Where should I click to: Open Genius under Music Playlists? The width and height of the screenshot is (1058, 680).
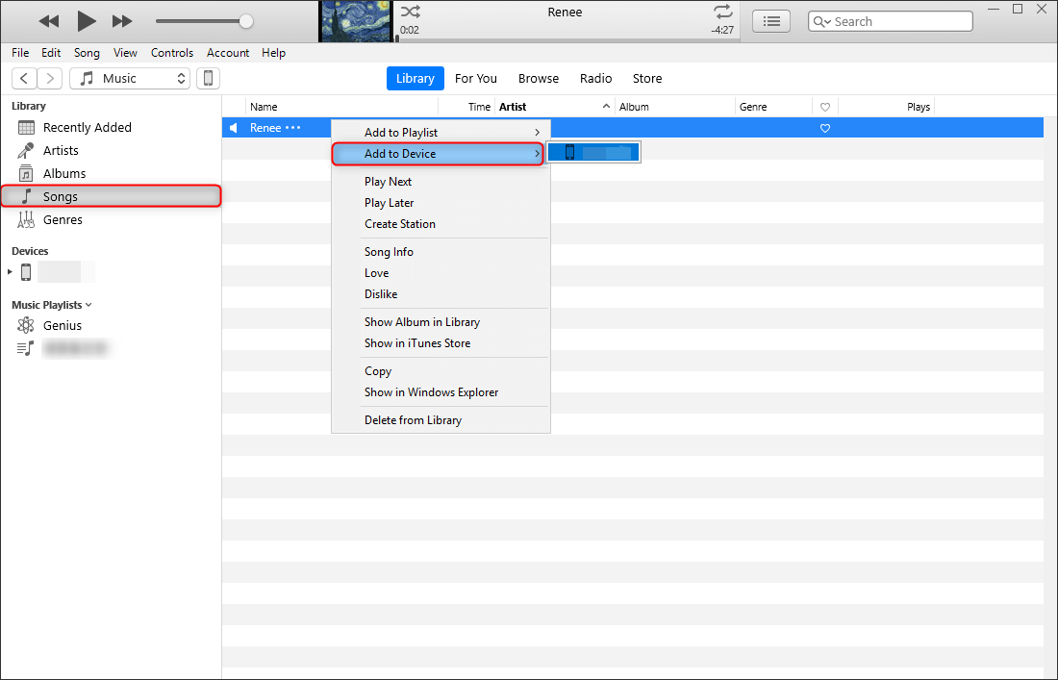pyautogui.click(x=62, y=325)
